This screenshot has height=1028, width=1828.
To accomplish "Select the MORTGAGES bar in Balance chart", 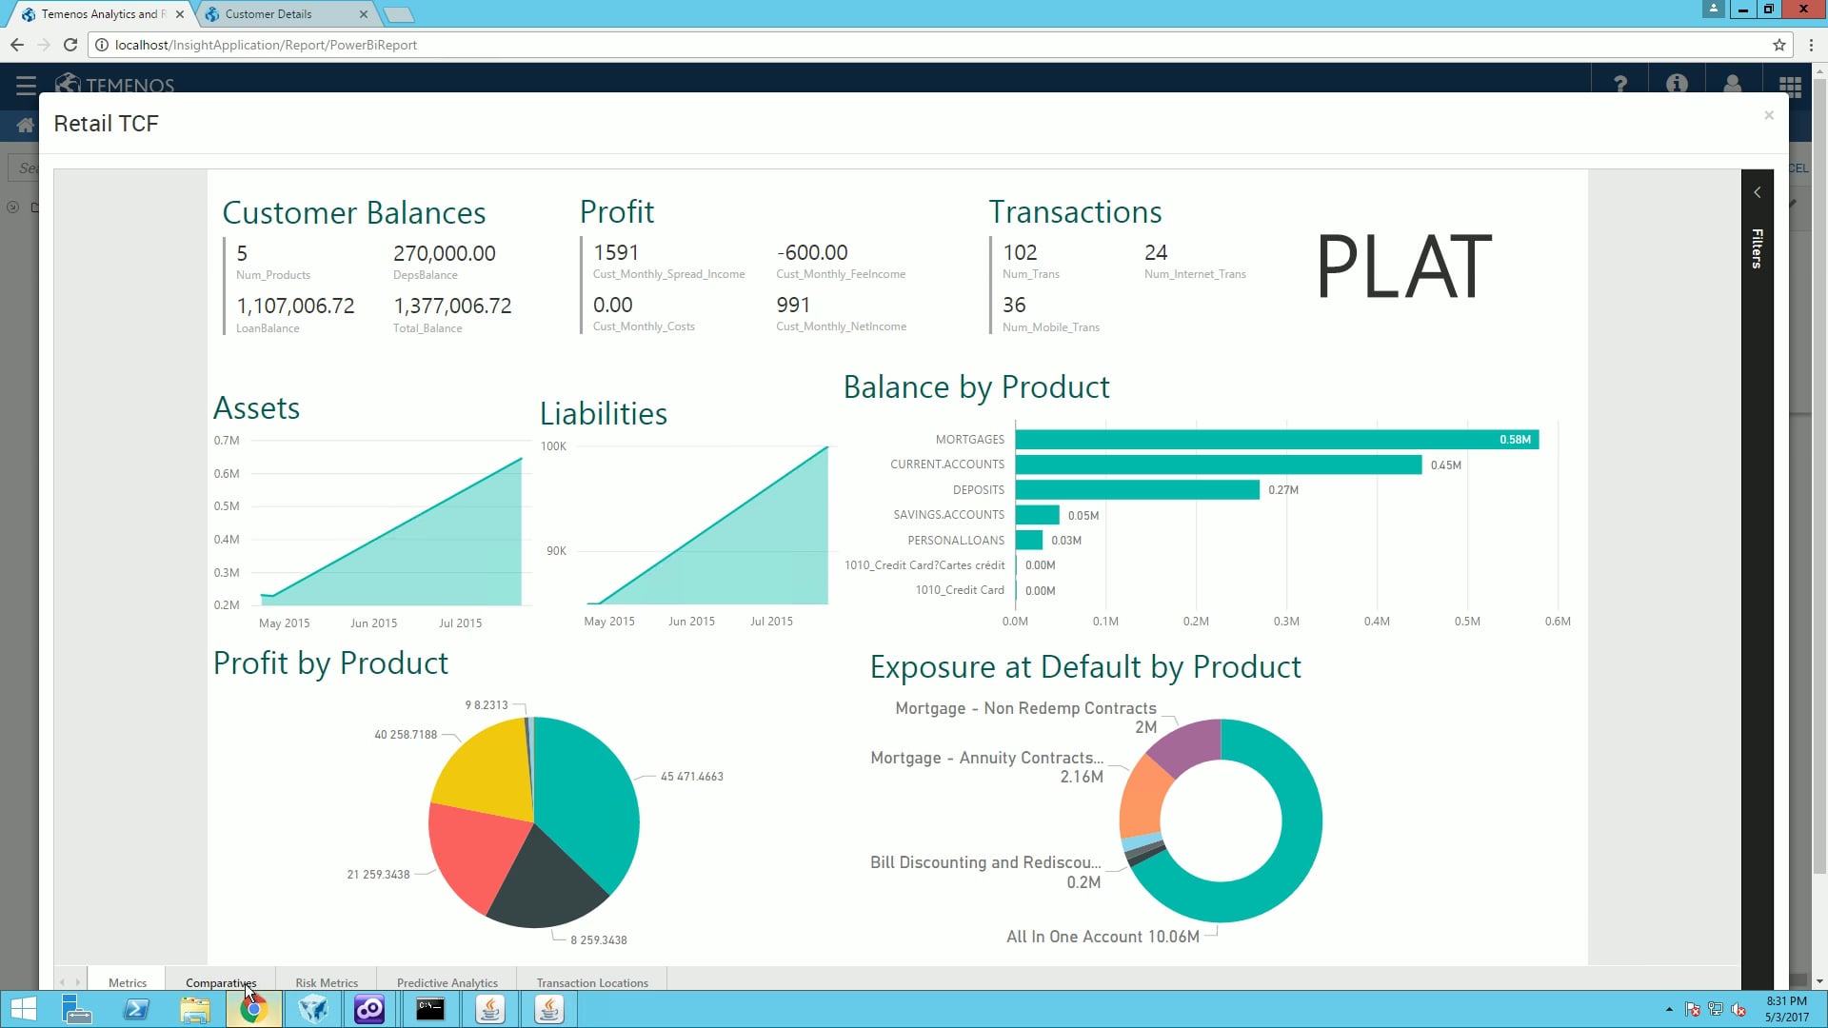I will pyautogui.click(x=1277, y=440).
